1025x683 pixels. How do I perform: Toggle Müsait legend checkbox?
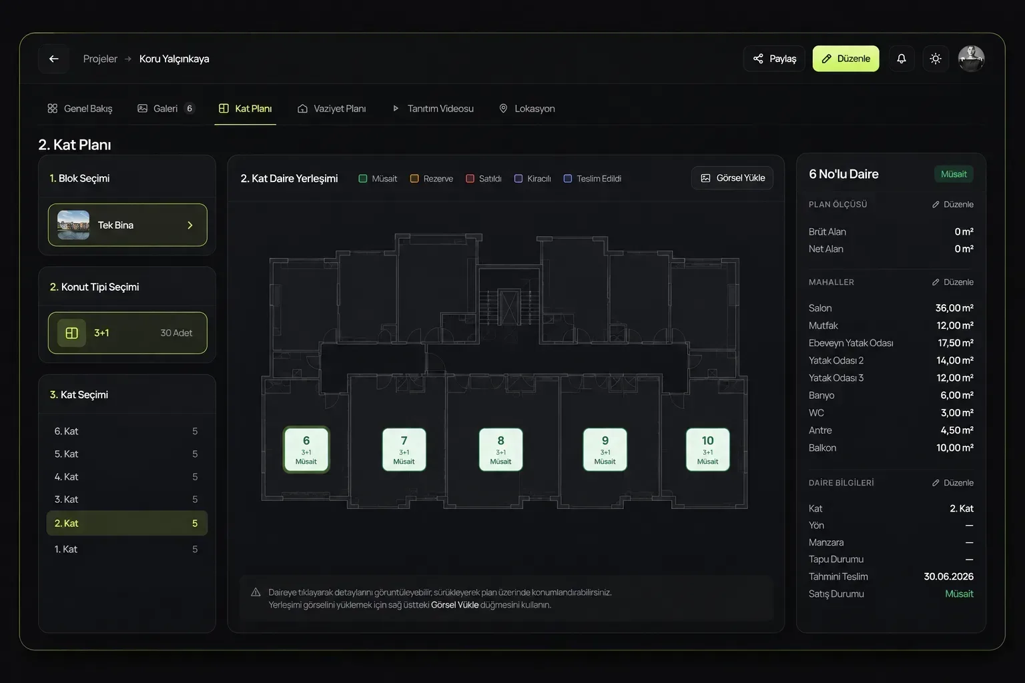[363, 179]
